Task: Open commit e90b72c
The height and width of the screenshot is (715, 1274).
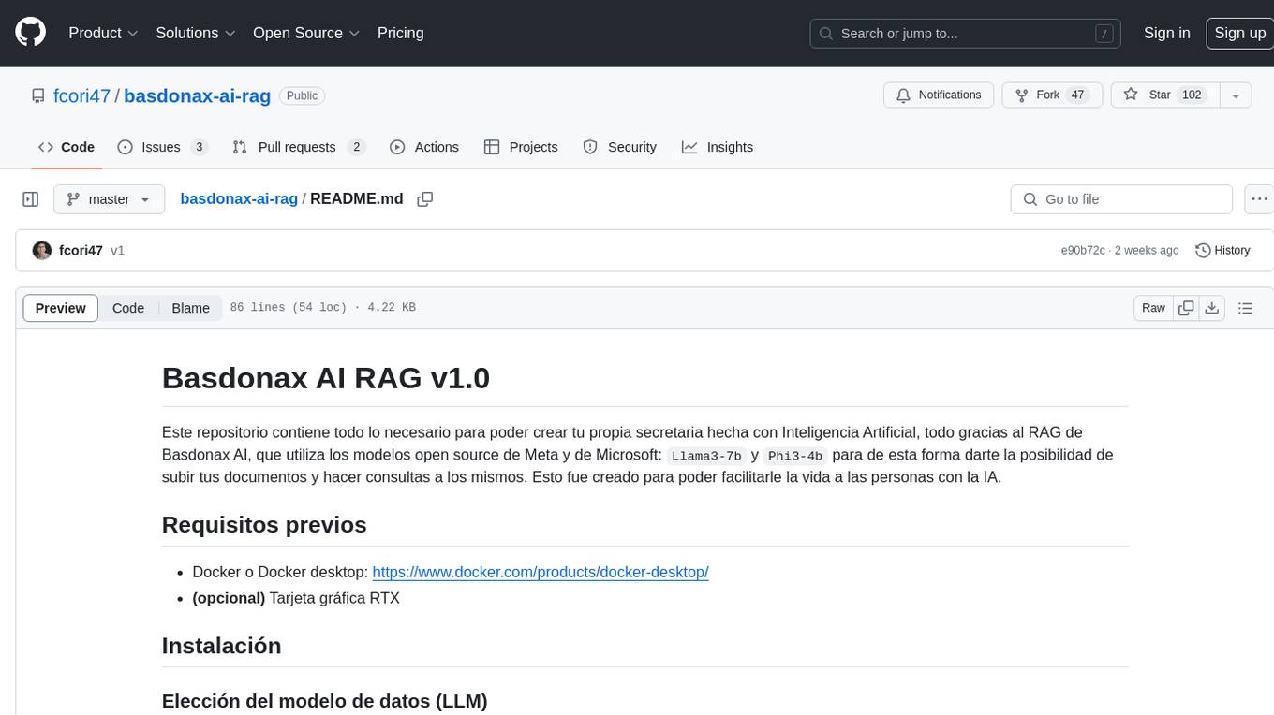Action: [x=1082, y=251]
